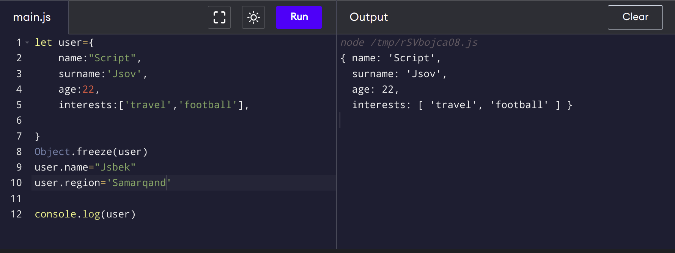
Task: Click the surname line in output
Action: 399,74
